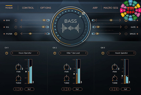Click the DRIVE slider handle
Viewport: 141px width, 95px height.
(x=111, y=20)
